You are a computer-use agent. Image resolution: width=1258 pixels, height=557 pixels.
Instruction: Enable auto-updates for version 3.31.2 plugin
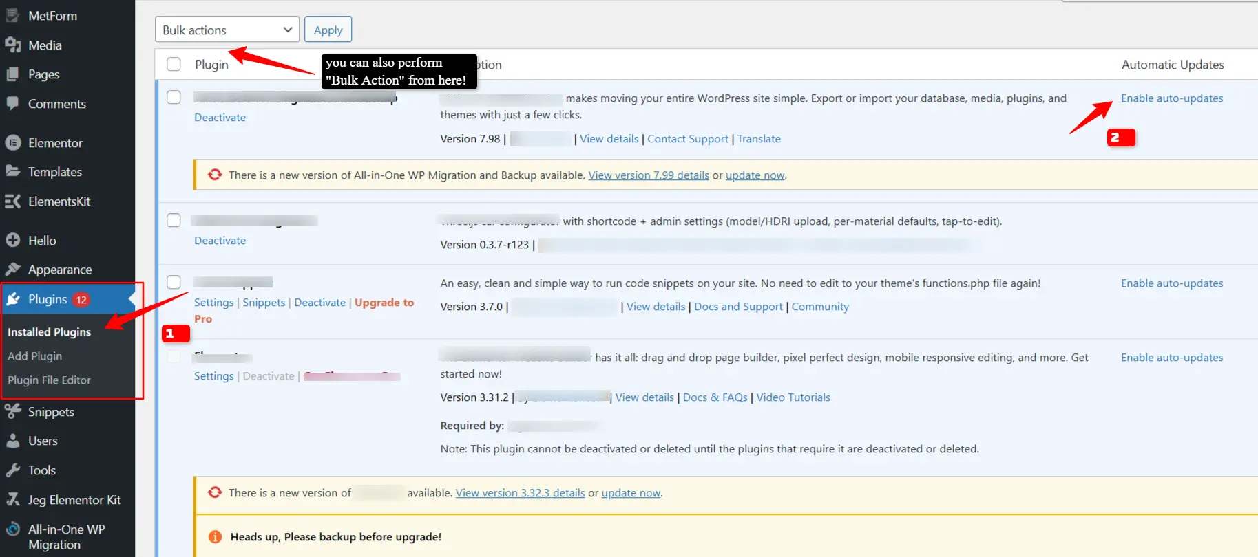1172,358
